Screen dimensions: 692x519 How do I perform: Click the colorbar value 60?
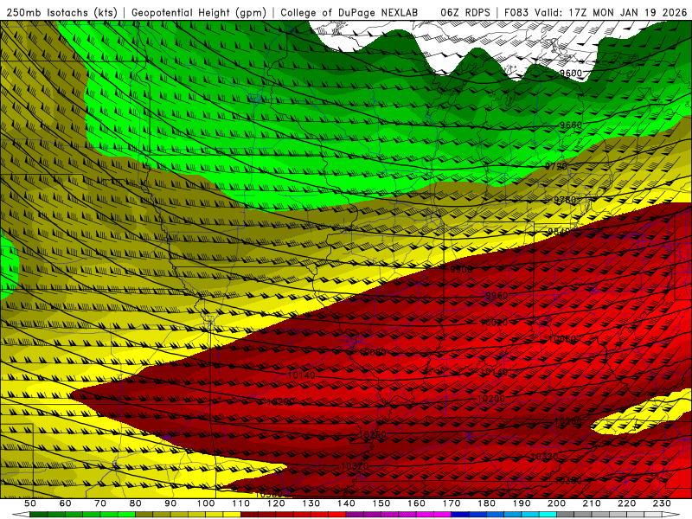(x=65, y=503)
